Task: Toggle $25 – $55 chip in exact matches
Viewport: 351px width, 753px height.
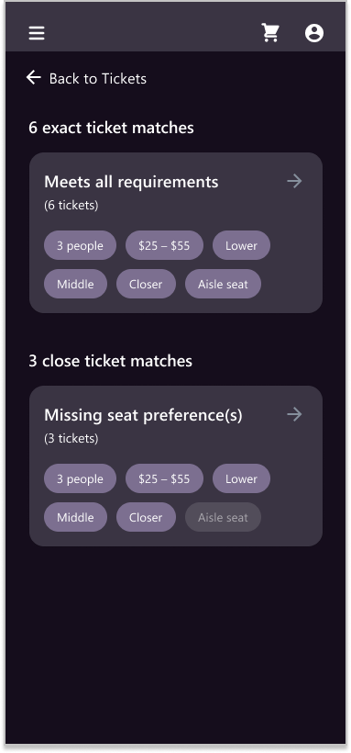Action: tap(164, 245)
